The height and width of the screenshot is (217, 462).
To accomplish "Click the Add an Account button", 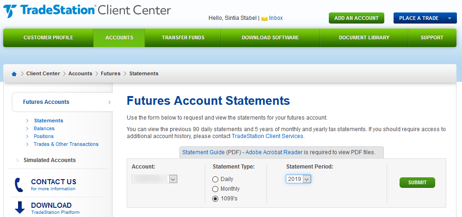I will [x=357, y=18].
